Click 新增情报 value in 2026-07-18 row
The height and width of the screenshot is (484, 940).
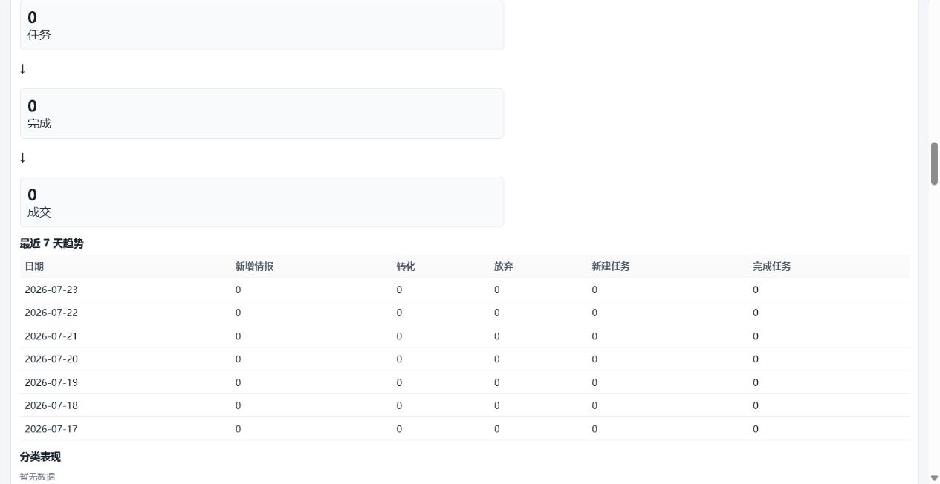pyautogui.click(x=239, y=405)
